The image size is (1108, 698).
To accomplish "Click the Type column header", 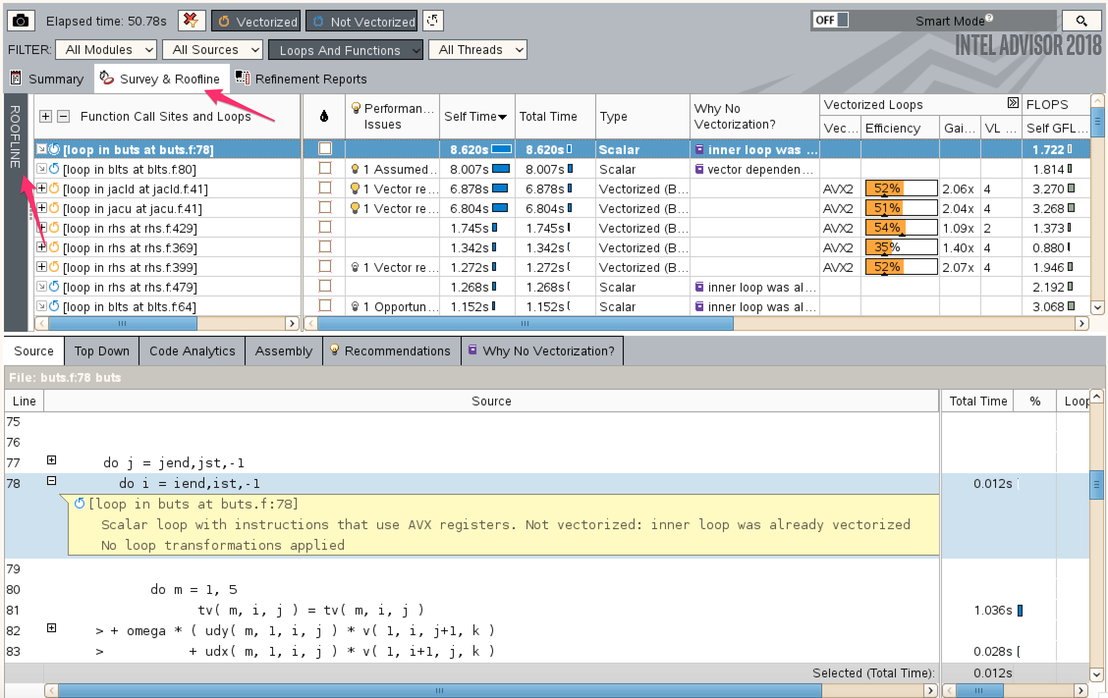I will [642, 116].
